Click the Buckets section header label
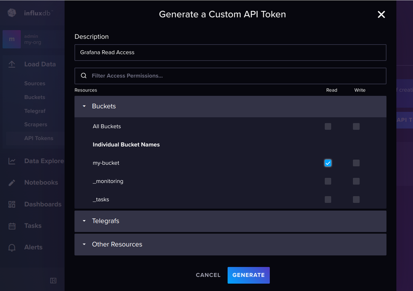The width and height of the screenshot is (413, 291). coord(104,106)
